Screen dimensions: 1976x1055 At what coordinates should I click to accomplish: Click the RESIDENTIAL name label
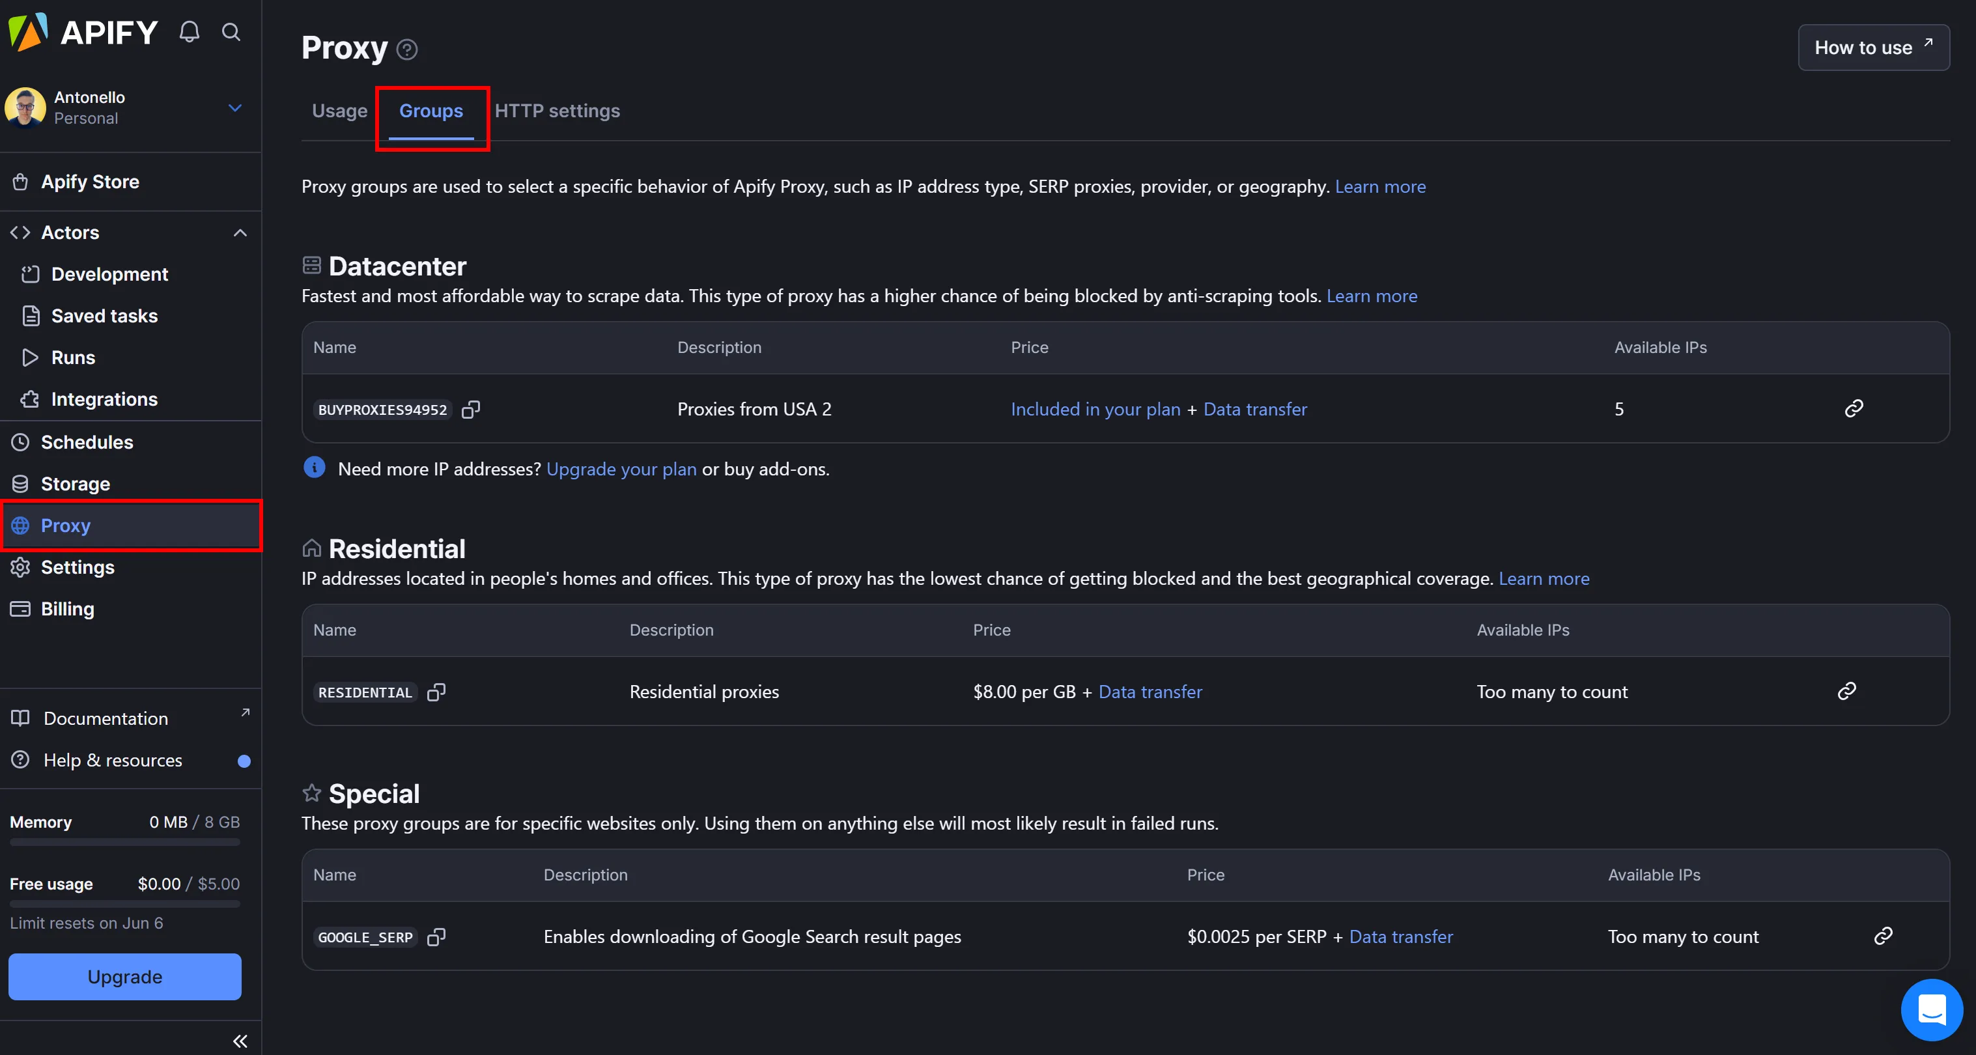point(365,692)
